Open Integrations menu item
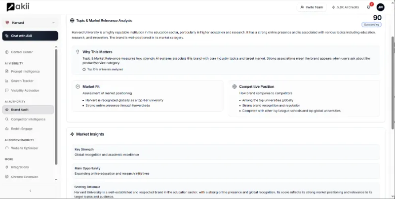 pyautogui.click(x=20, y=167)
